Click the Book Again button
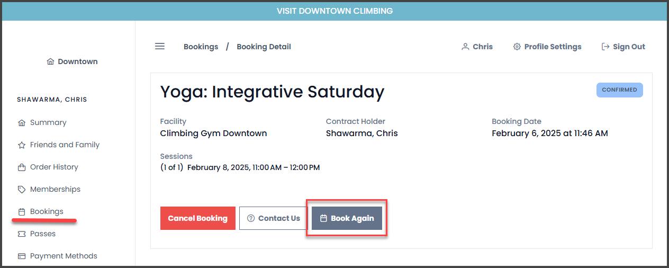This screenshot has width=669, height=268. click(347, 218)
